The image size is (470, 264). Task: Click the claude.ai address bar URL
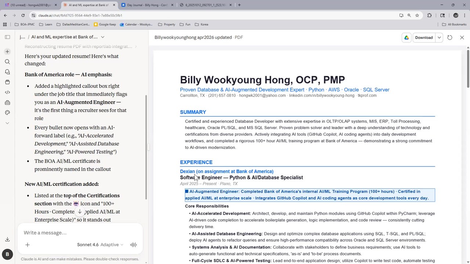pyautogui.click(x=80, y=15)
